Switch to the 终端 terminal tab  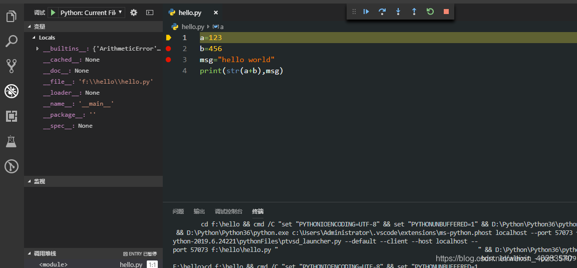tap(257, 211)
